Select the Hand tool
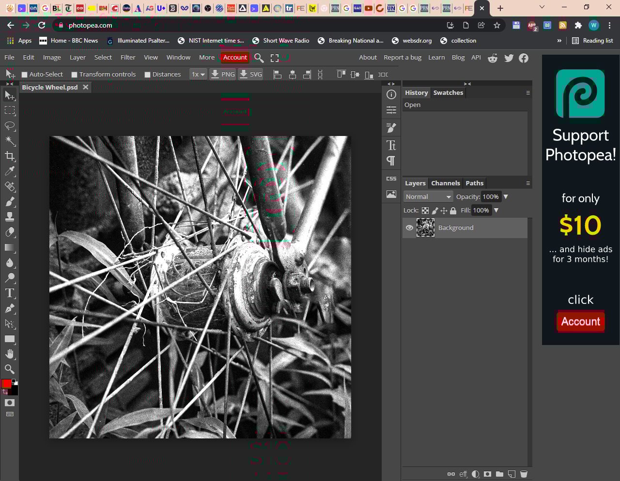The height and width of the screenshot is (481, 620). (x=10, y=354)
